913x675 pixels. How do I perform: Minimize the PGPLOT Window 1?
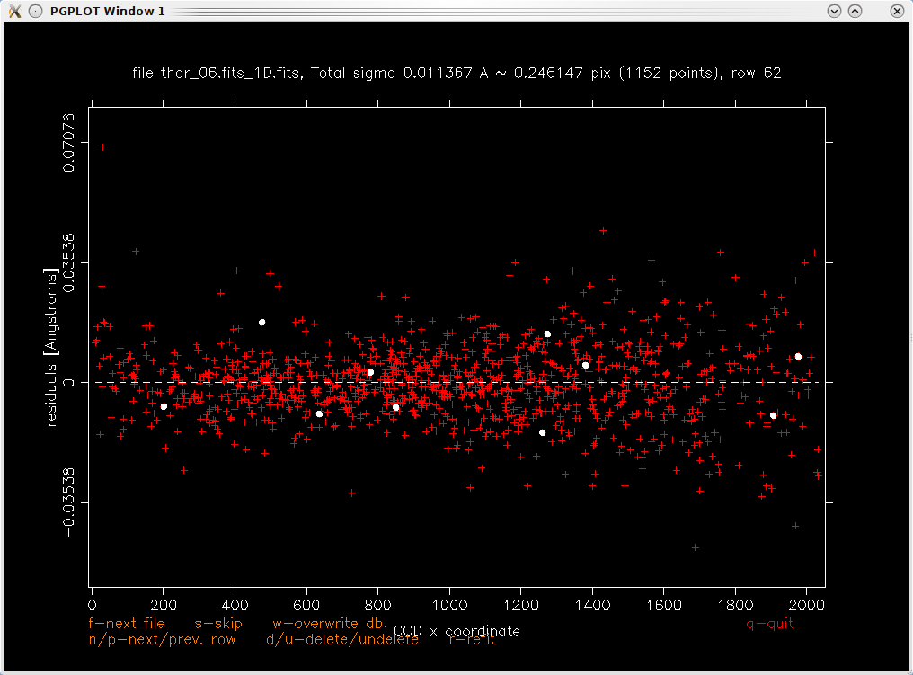835,11
